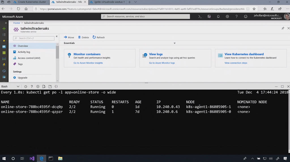Pin the tailwindtradersaks blade

(x=283, y=28)
